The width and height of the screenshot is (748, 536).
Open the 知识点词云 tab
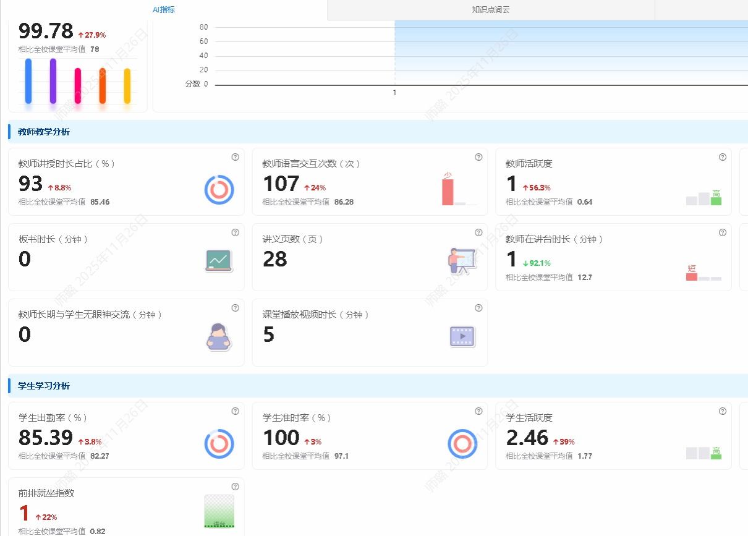click(x=490, y=10)
